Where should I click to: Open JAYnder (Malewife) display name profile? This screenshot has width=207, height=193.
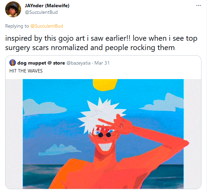pyautogui.click(x=47, y=6)
